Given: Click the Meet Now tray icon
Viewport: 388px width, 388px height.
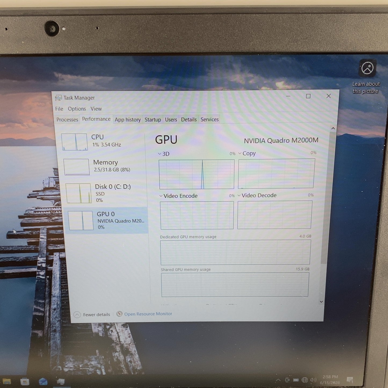Looking at the screenshot, I should point(287,380).
